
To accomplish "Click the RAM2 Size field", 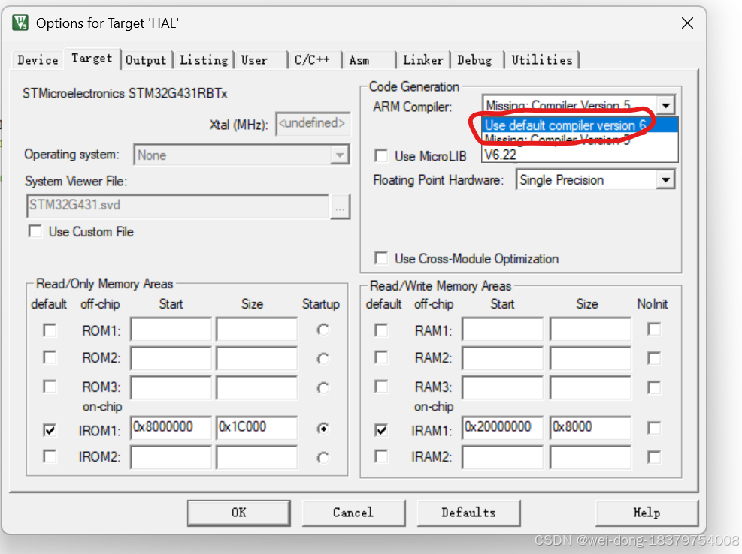I will (x=590, y=358).
